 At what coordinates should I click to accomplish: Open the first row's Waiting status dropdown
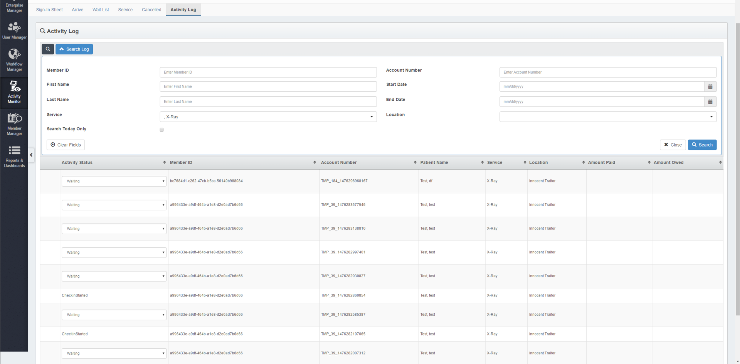click(x=114, y=181)
